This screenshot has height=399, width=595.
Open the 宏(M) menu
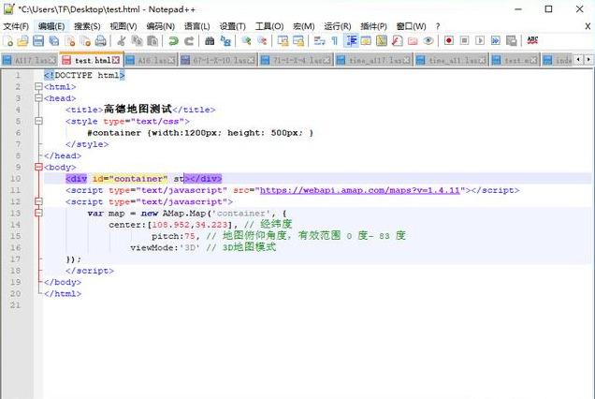pos(303,26)
